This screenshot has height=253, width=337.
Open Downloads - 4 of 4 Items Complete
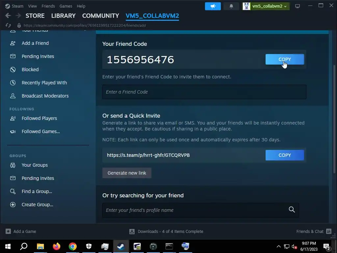pyautogui.click(x=166, y=232)
